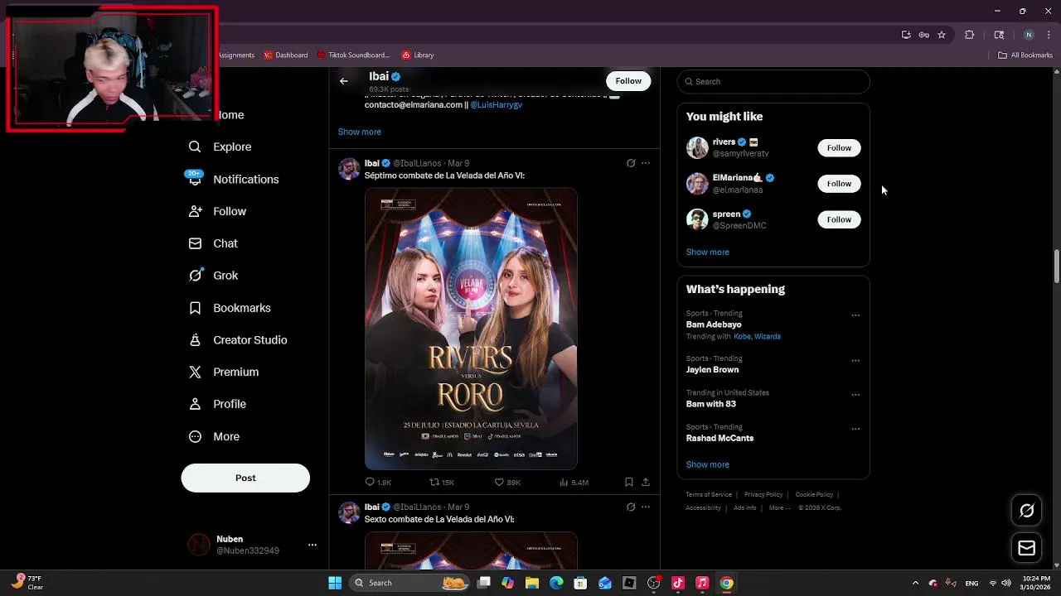
Task: Open Chrome Extensions puzzle icon
Action: pos(969,35)
